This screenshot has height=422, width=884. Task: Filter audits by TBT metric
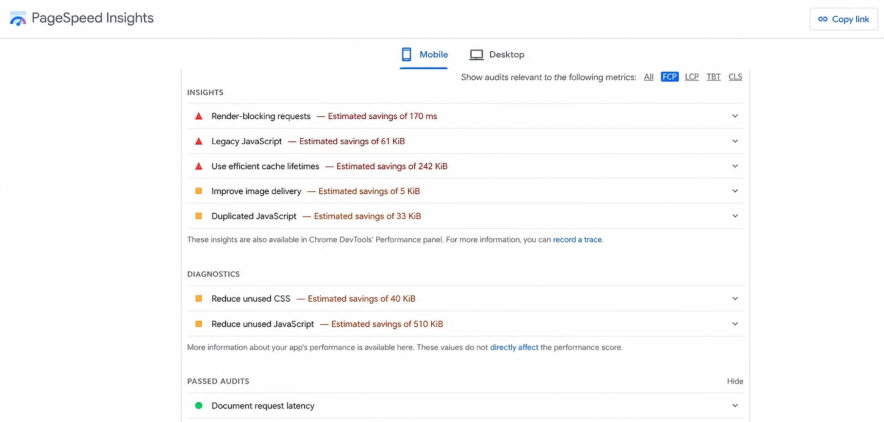click(713, 77)
